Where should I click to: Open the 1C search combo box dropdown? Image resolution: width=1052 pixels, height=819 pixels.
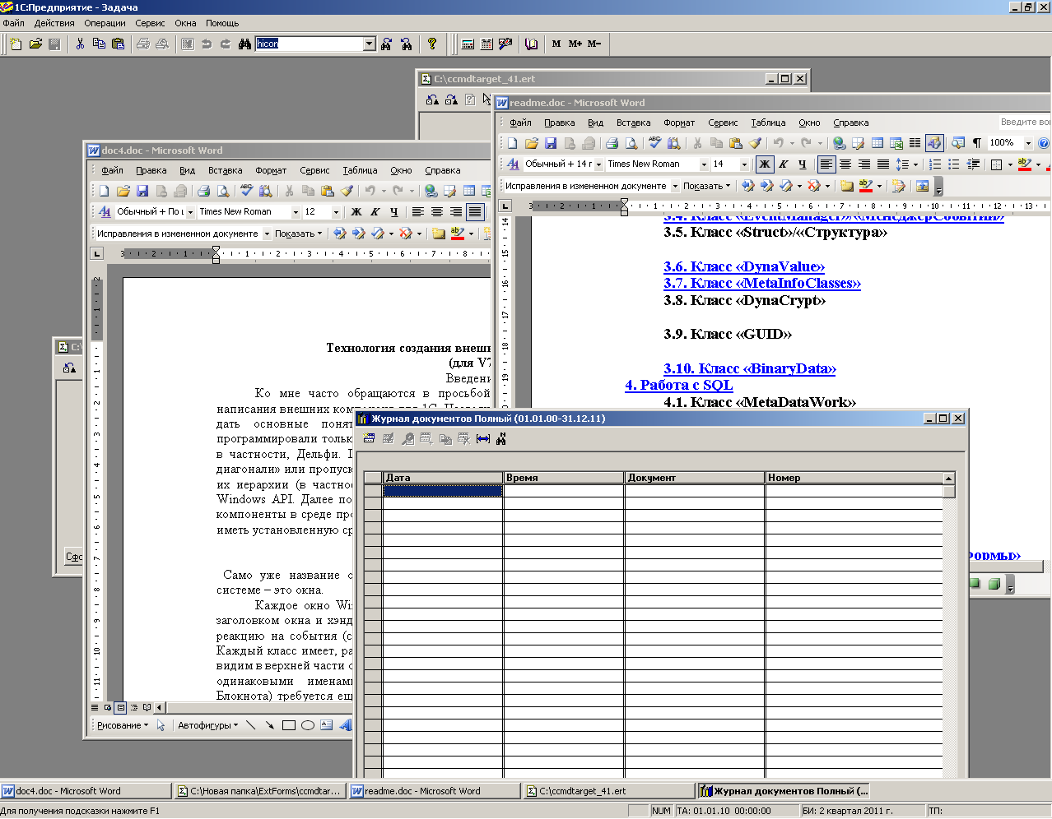(369, 44)
